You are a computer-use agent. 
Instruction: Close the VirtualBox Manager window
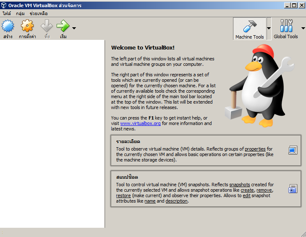pos(301,5)
